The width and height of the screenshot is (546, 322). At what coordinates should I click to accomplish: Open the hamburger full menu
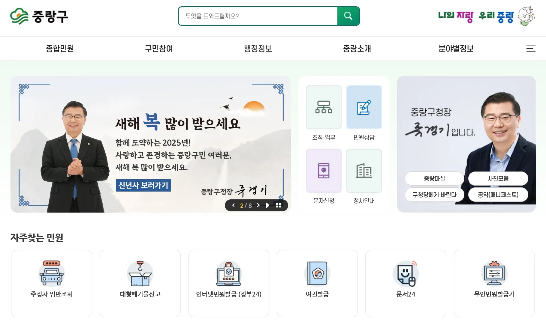(531, 49)
